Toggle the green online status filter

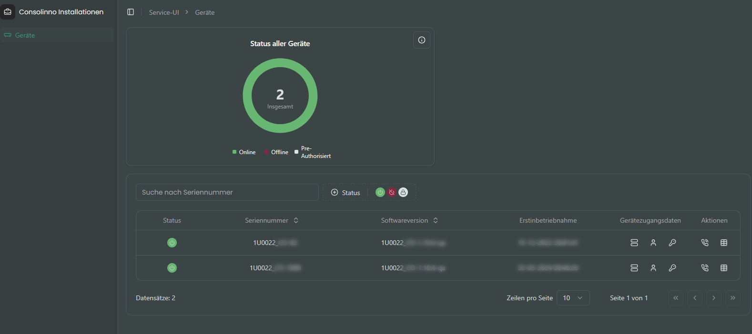point(380,192)
